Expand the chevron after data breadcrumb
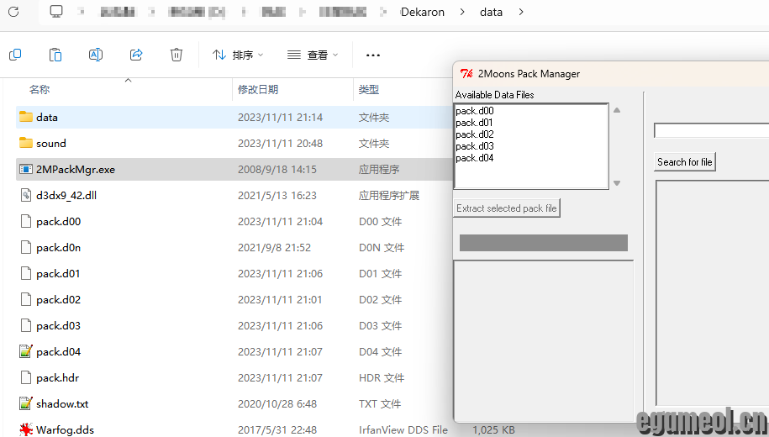The height and width of the screenshot is (437, 769). pyautogui.click(x=521, y=12)
